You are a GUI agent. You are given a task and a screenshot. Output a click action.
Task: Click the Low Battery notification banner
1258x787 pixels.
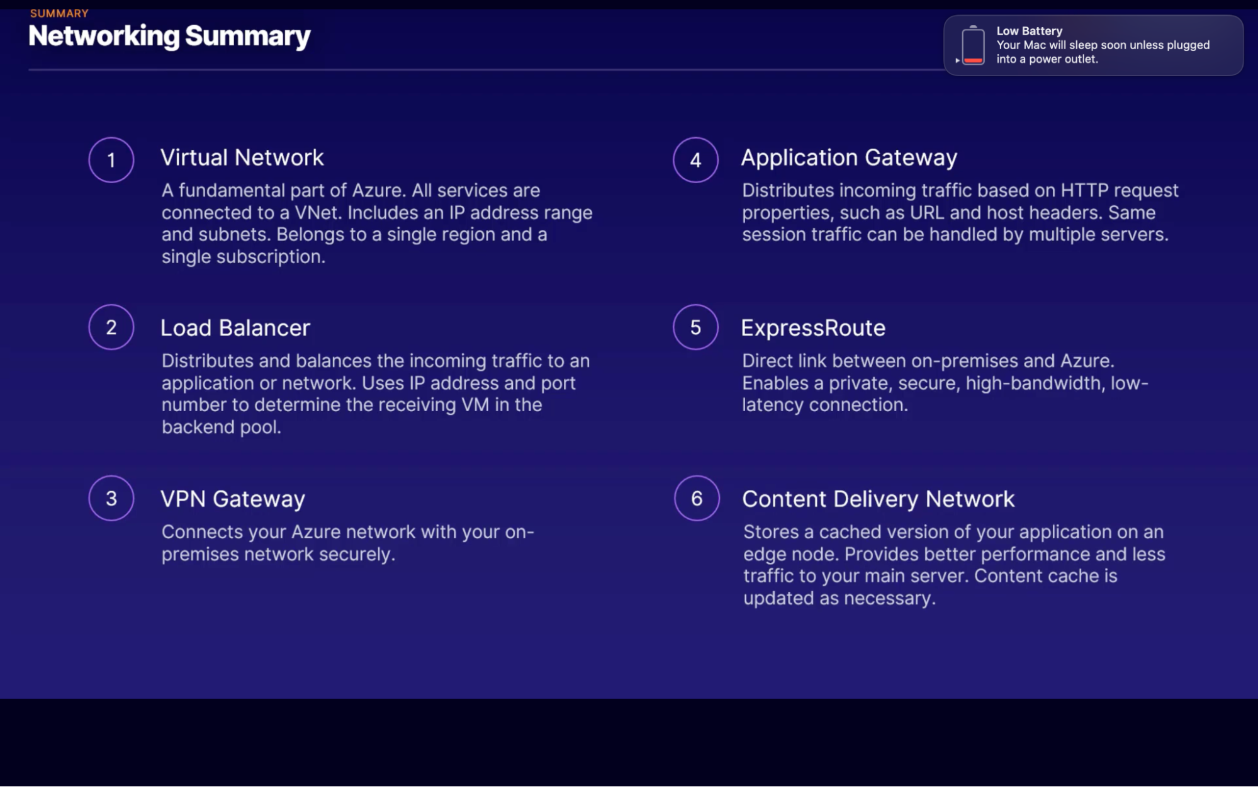[1093, 45]
